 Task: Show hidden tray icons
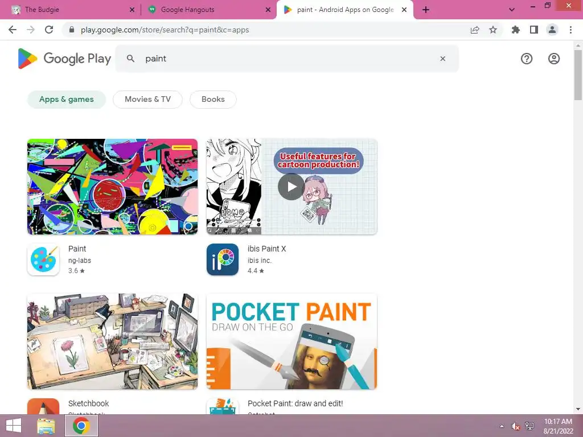(502, 426)
